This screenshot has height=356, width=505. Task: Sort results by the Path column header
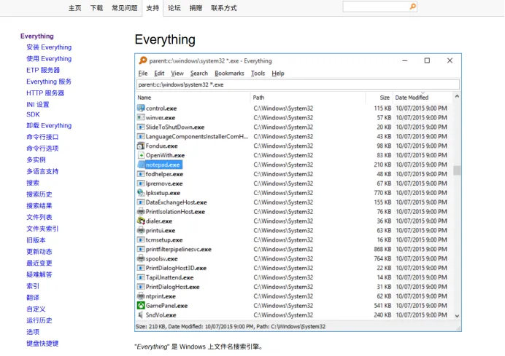[308, 98]
